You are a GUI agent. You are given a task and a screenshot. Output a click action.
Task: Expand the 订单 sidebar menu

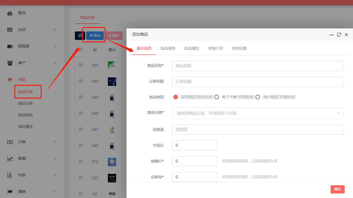[x=55, y=142]
